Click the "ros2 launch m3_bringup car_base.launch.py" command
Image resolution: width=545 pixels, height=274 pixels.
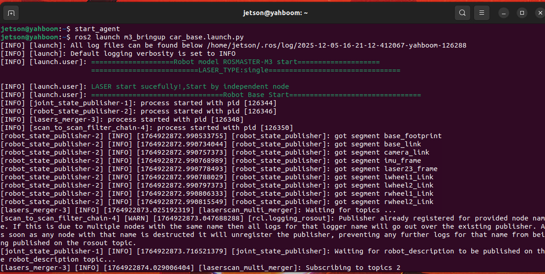pos(159,37)
